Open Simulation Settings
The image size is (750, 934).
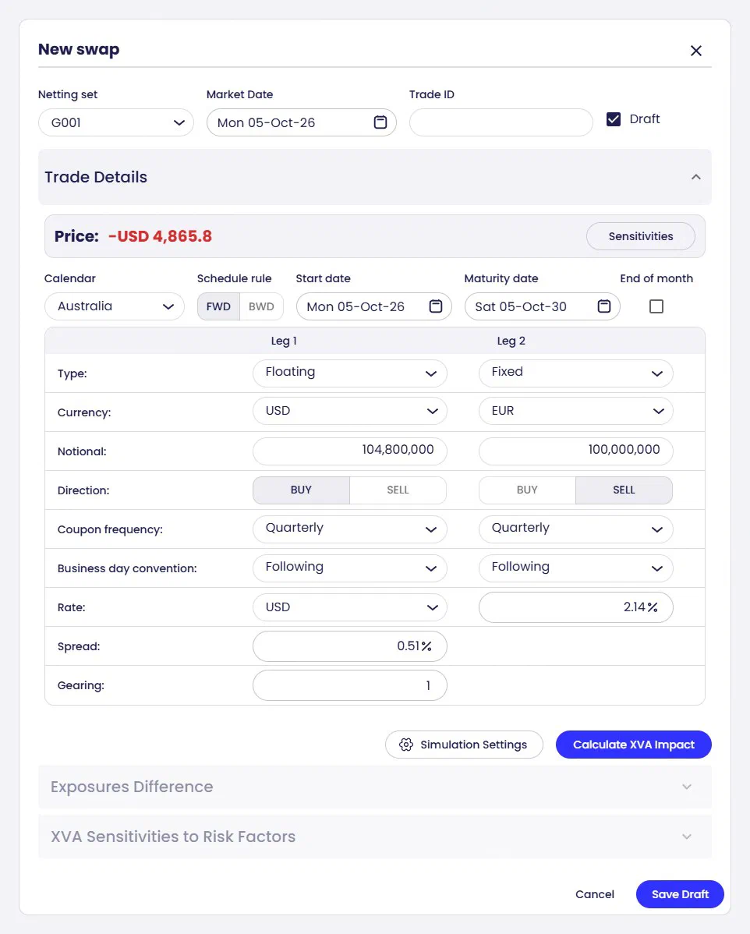click(x=464, y=745)
